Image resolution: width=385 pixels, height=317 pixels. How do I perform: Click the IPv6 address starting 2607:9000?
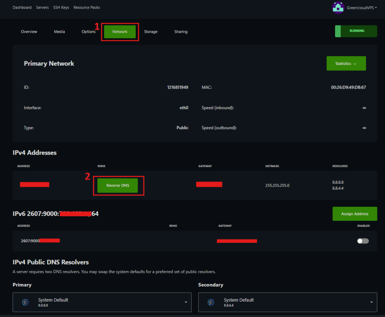coord(40,241)
